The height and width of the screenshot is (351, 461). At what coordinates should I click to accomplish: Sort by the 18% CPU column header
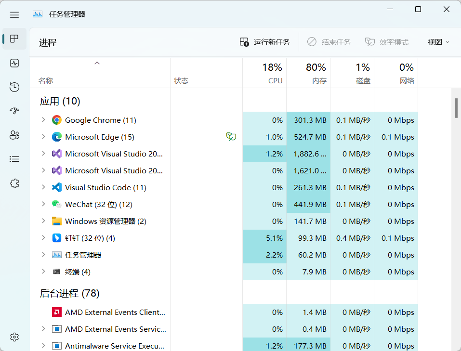coord(264,73)
